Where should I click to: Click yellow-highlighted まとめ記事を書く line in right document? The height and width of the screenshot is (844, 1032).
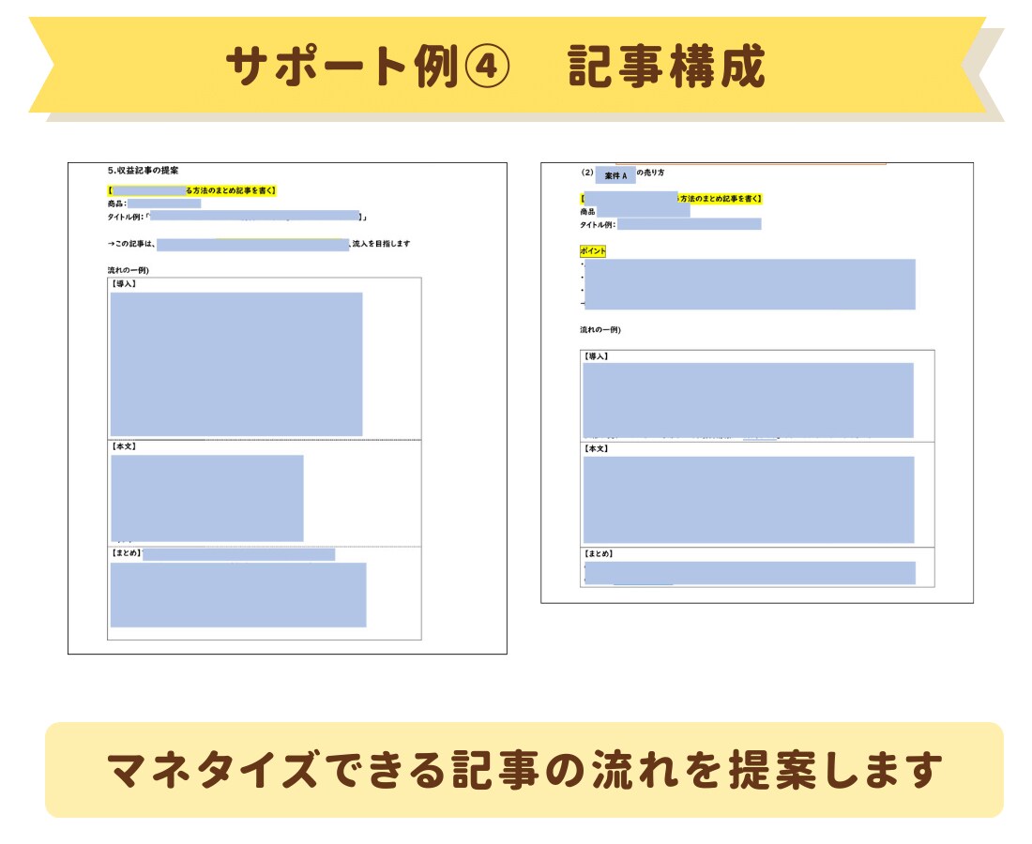tap(672, 199)
